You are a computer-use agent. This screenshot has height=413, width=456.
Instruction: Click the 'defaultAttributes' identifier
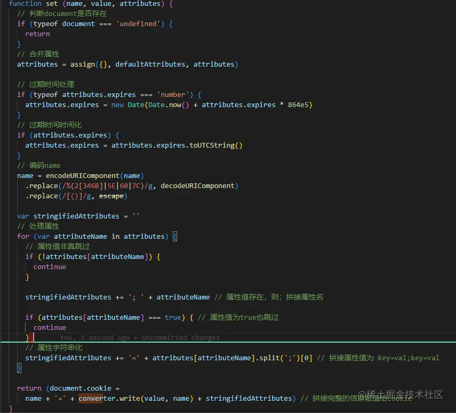point(150,64)
